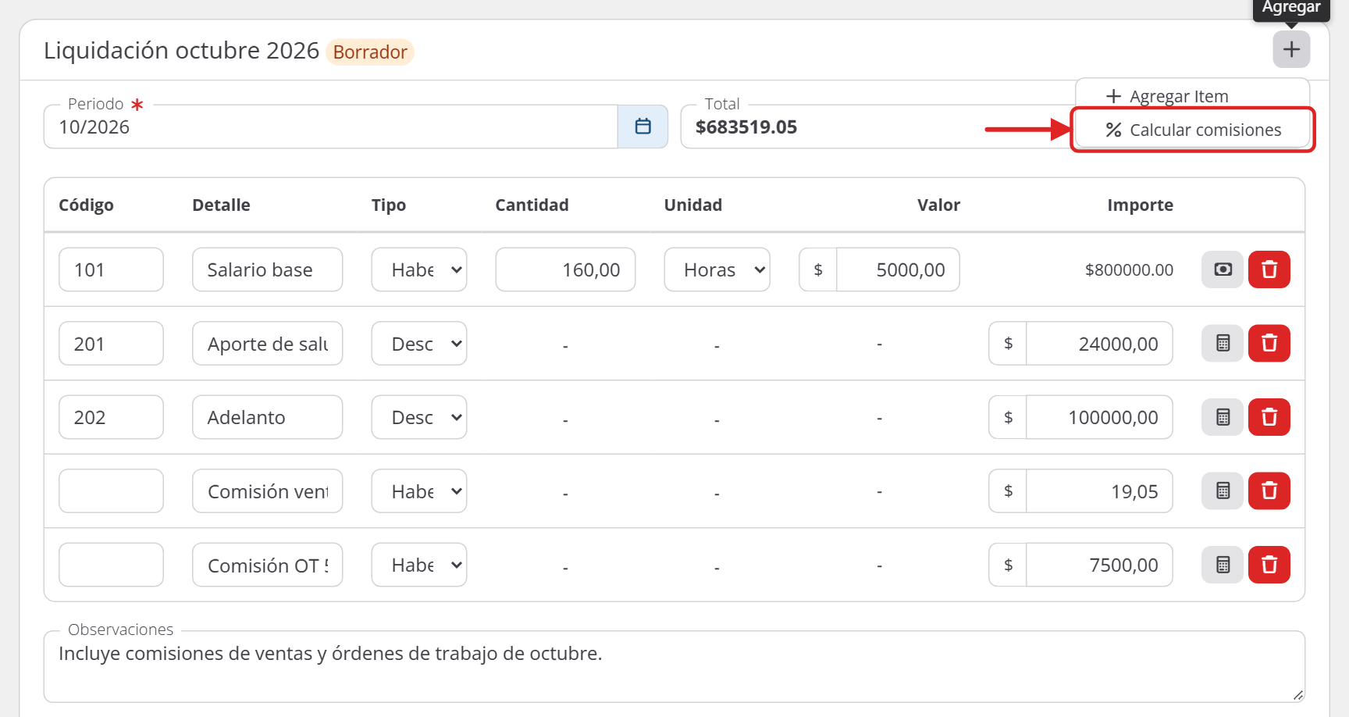Open Tipo dropdown for Salario base

pyautogui.click(x=419, y=269)
